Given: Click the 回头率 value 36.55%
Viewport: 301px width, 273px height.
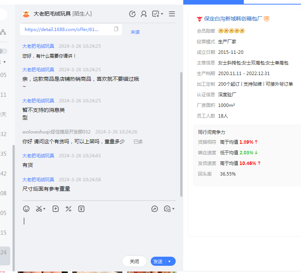Looking at the screenshot, I should point(228,174).
